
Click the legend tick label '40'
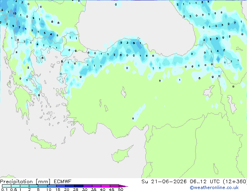[x=102, y=189]
